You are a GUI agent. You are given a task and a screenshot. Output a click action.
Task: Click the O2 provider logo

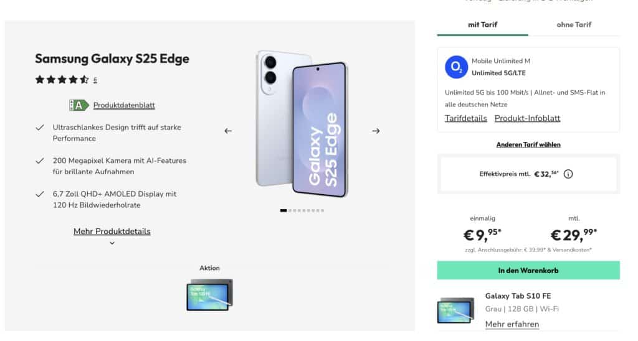tap(456, 67)
